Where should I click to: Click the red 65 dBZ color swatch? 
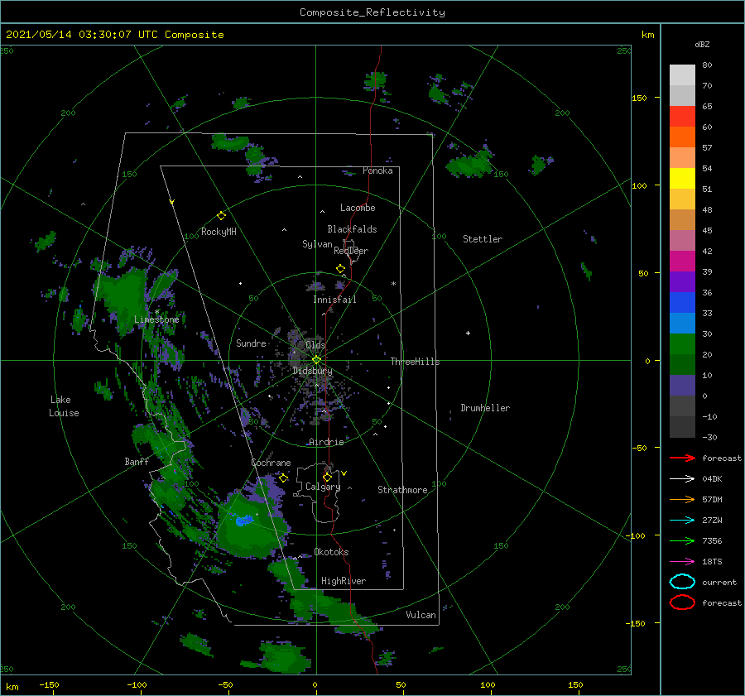[682, 116]
